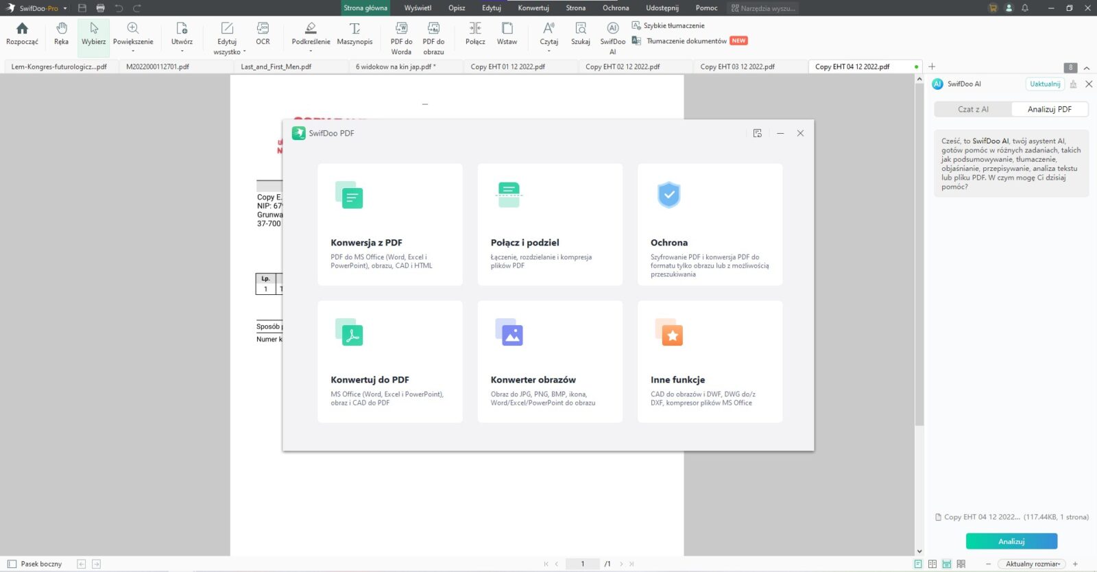Click the window layout icon in SwifDoo PDF dialog

click(758, 133)
